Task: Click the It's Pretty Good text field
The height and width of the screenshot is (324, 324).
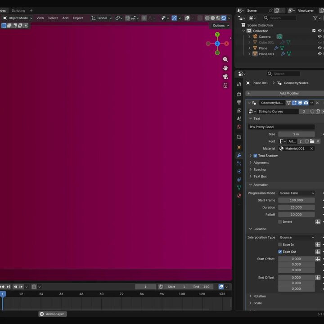Action: click(281, 127)
